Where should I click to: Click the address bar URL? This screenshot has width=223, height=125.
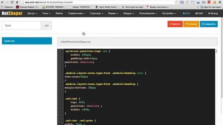click(49, 2)
